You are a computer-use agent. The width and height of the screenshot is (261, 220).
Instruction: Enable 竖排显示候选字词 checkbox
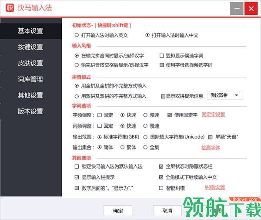click(162, 56)
